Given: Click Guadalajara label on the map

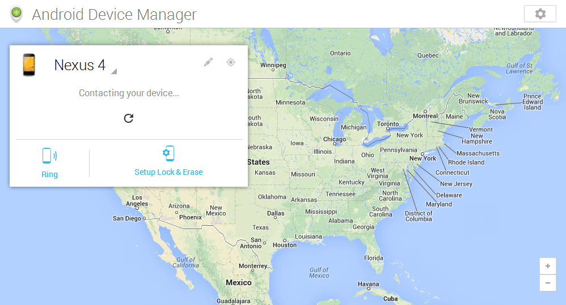Looking at the screenshot, I should tap(233, 301).
